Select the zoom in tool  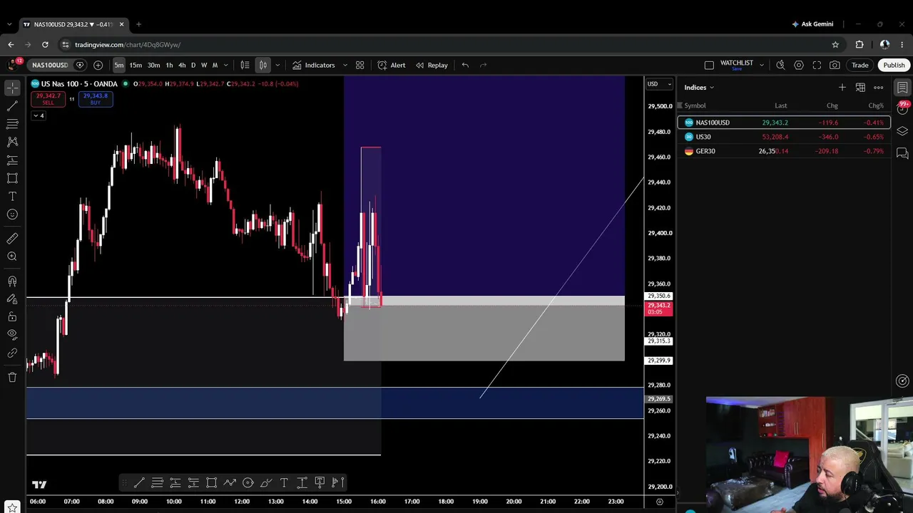[12, 256]
